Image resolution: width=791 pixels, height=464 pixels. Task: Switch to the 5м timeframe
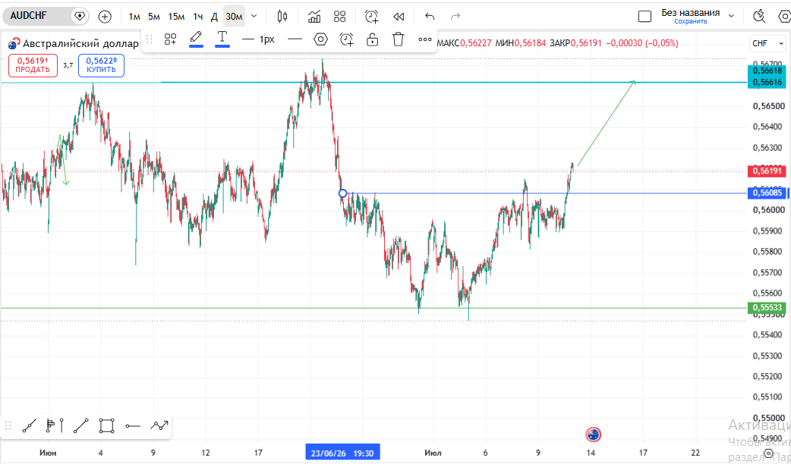pos(154,17)
